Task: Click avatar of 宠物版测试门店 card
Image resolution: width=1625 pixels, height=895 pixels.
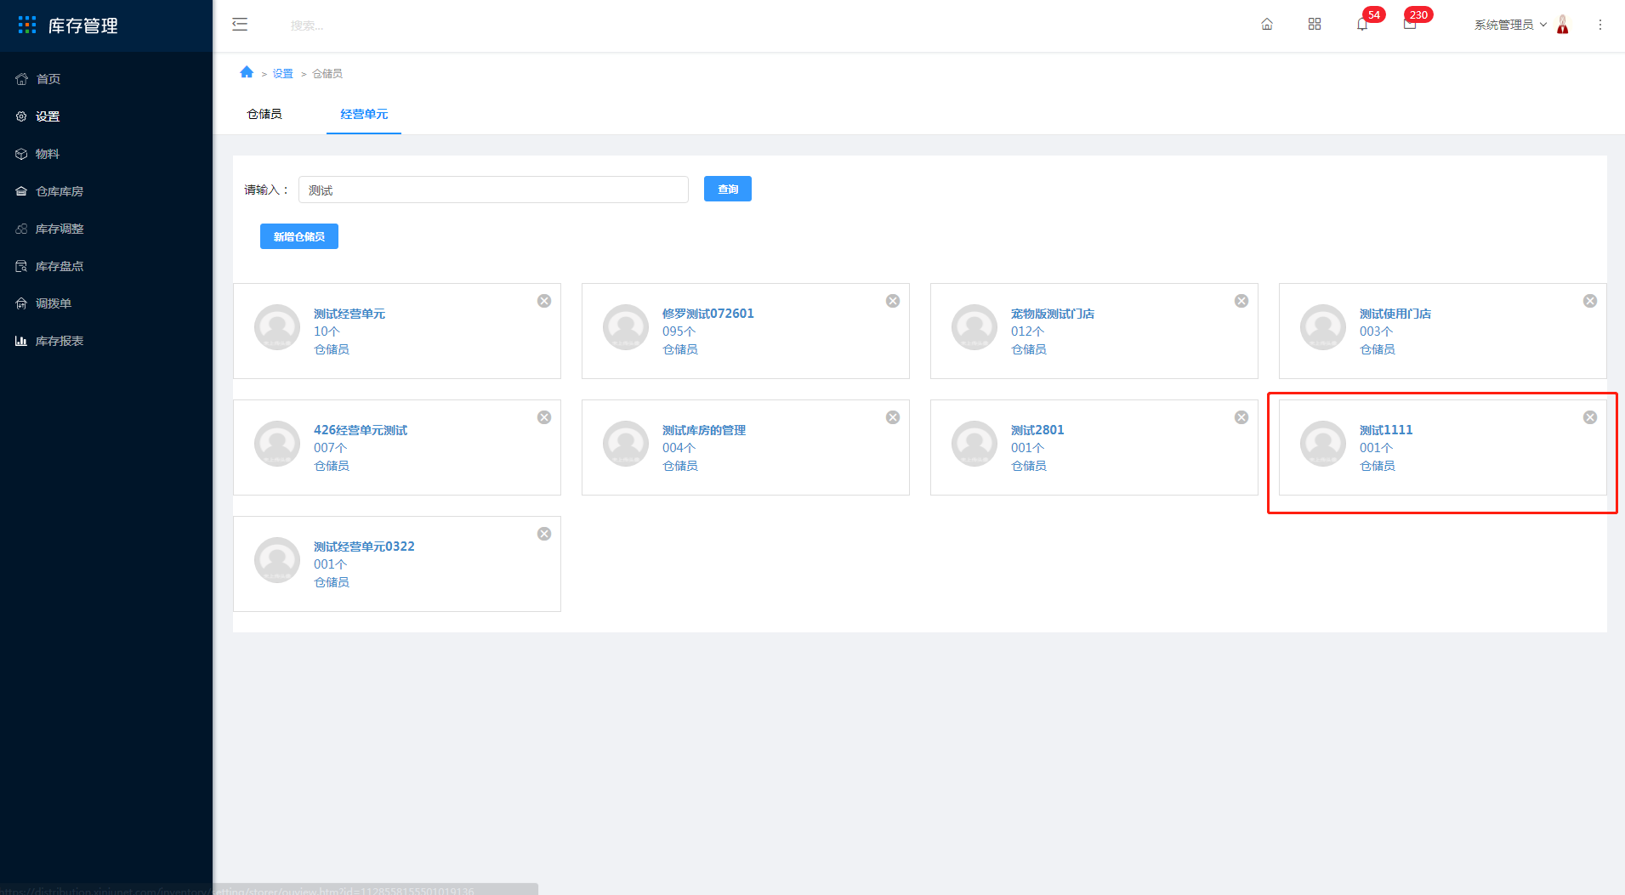Action: pos(974,327)
